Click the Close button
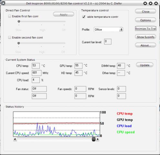Image resolution: width=160 pixels, height=155 pixels. click(145, 11)
